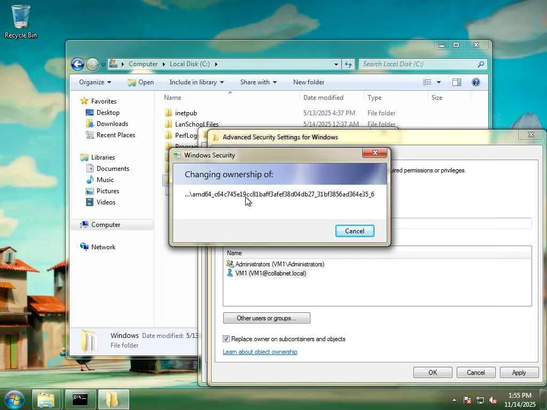Screen dimensions: 547x410
Task: Click the active folder window taskbar button
Action: pos(113,399)
